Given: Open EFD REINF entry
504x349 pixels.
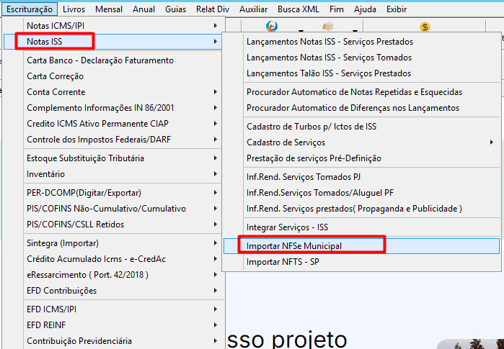Looking at the screenshot, I should pos(112,325).
